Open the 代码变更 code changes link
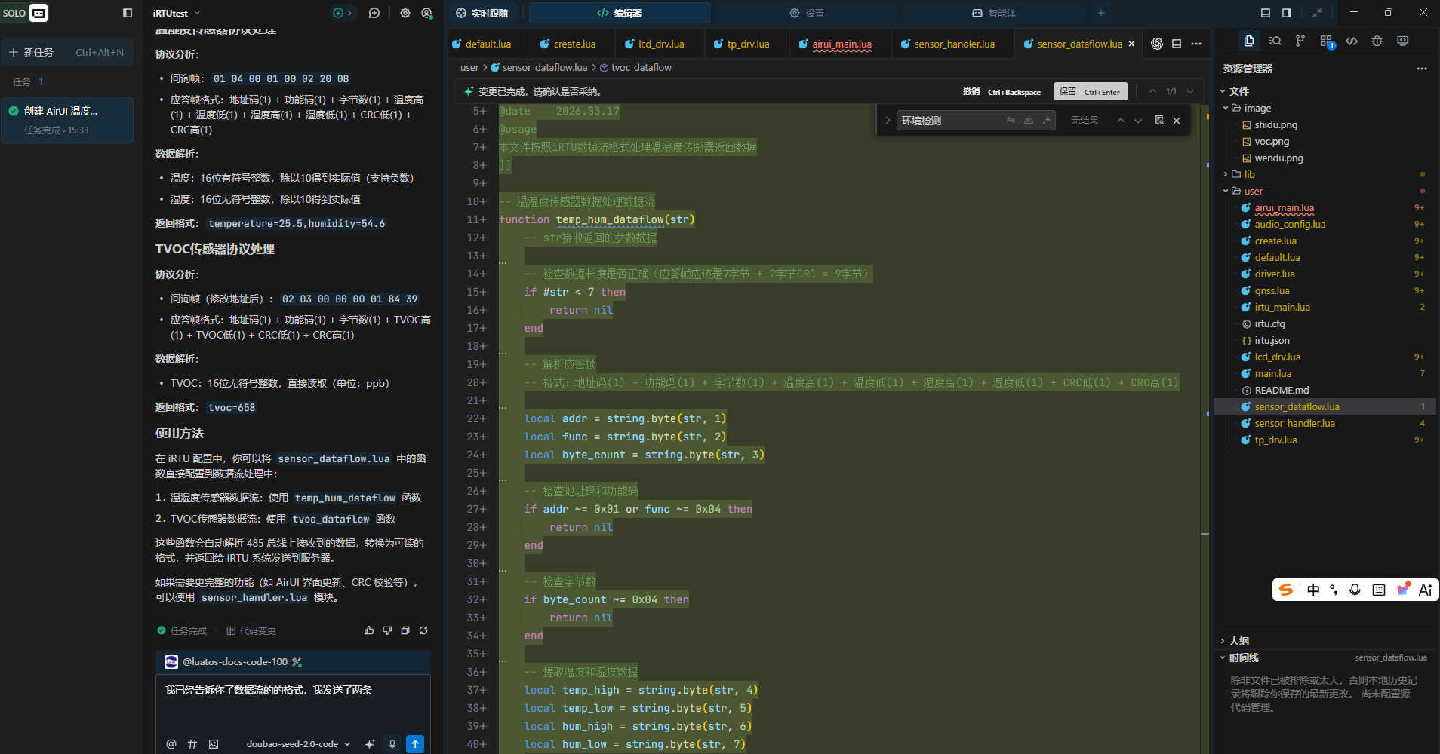This screenshot has width=1440, height=754. coord(251,630)
